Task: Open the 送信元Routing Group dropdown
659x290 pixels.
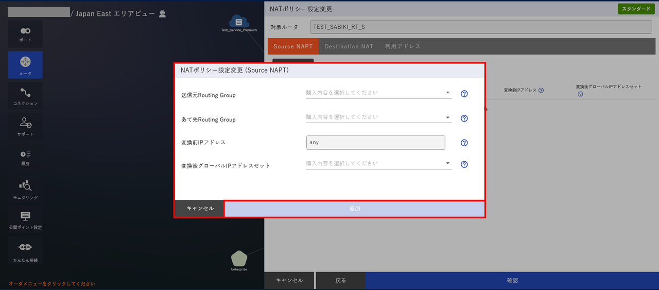Action: tap(378, 93)
